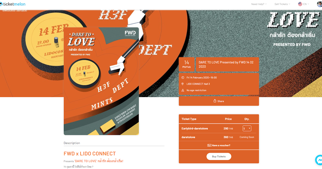The width and height of the screenshot is (322, 169).
Task: Expand the Sell Tickets menu
Action: coord(282,4)
